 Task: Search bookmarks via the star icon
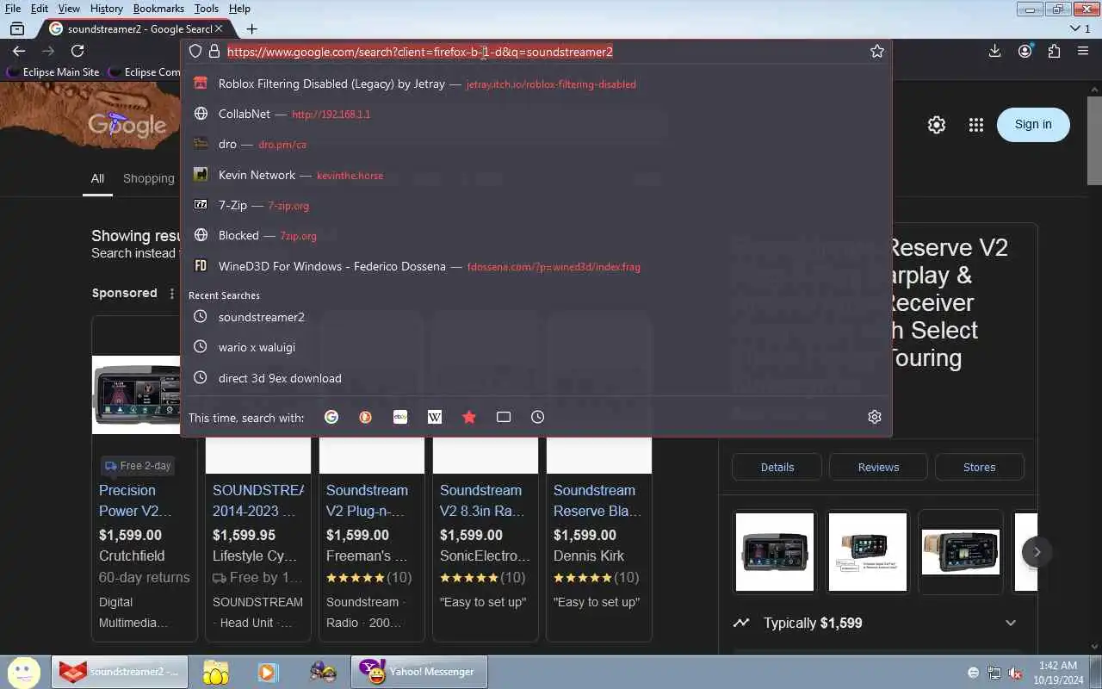point(469,417)
